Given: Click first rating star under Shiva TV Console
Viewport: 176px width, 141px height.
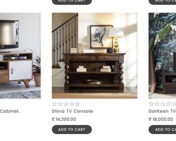Looking at the screenshot, I should [55, 104].
